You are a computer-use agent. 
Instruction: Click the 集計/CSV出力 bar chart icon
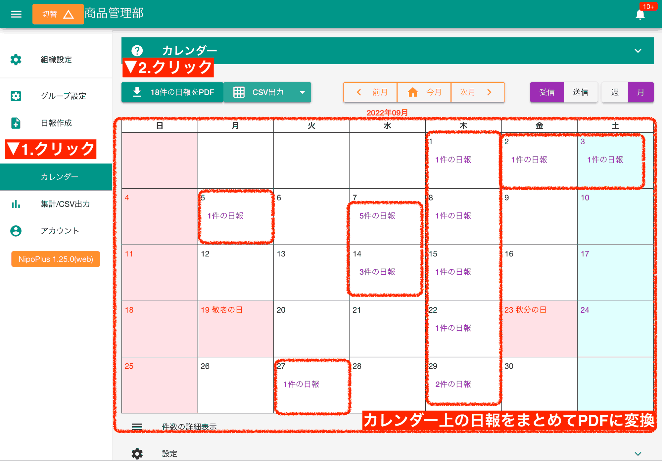click(16, 204)
